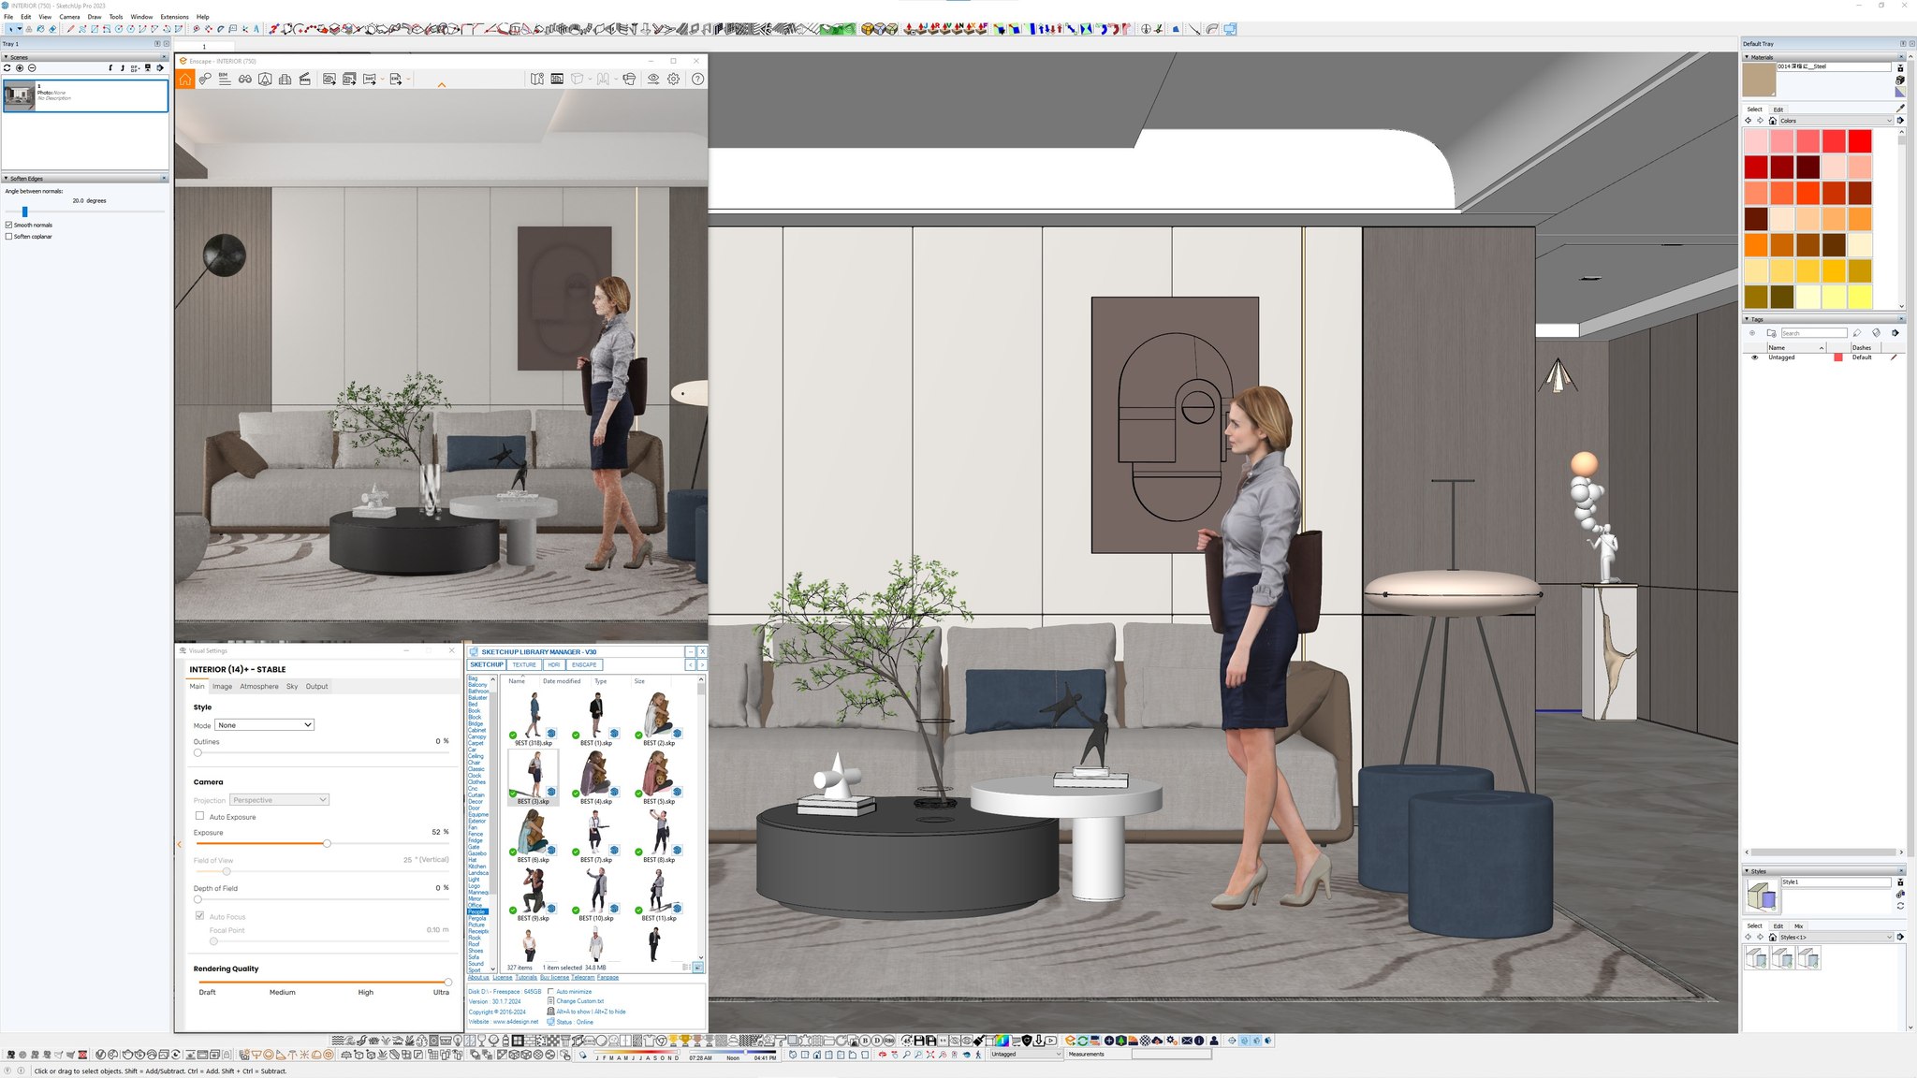Pick the bright red color swatch
Viewport: 1917px width, 1078px height.
coord(1860,141)
